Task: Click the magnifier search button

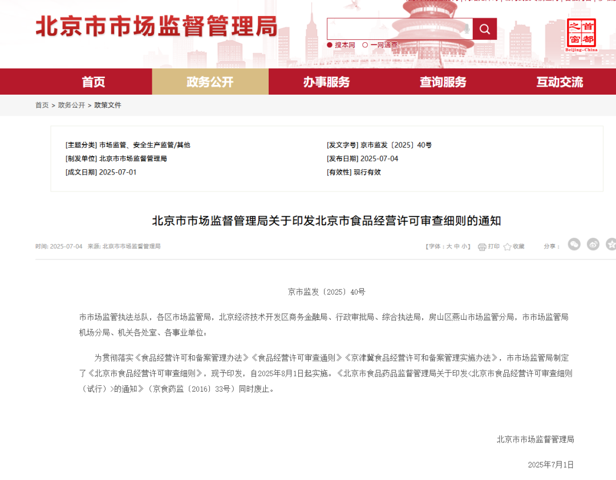Action: tap(484, 29)
